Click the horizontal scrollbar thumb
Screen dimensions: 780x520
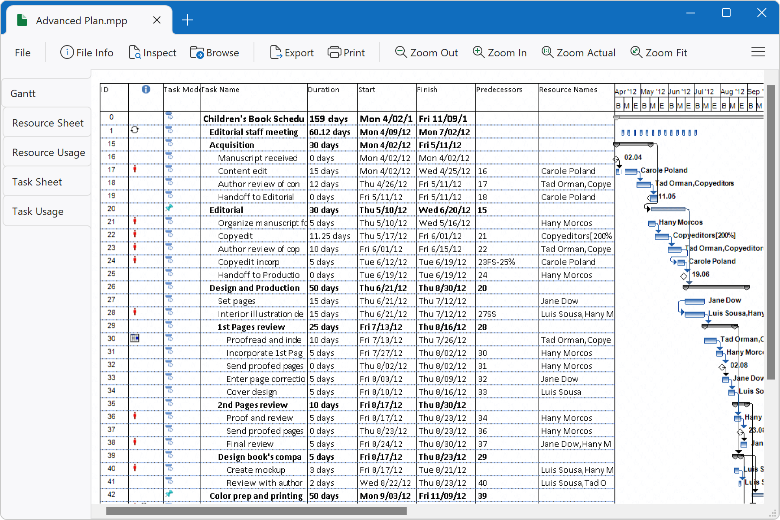[256, 511]
